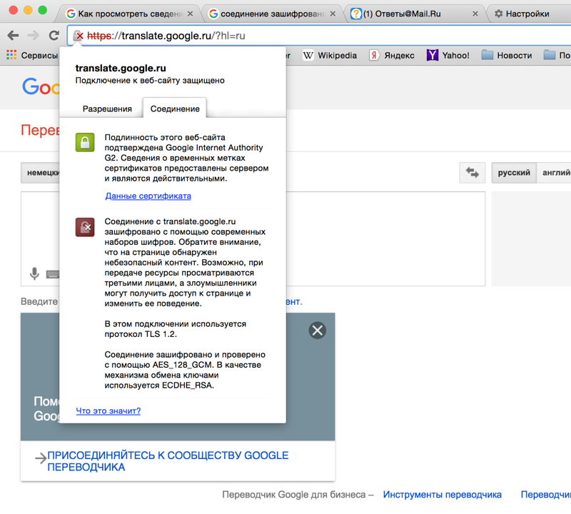Click the Google logo

coord(41,86)
